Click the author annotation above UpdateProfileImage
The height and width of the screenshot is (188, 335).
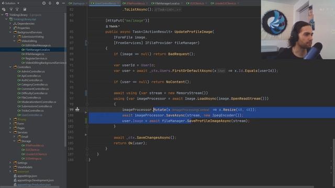coord(113,26)
